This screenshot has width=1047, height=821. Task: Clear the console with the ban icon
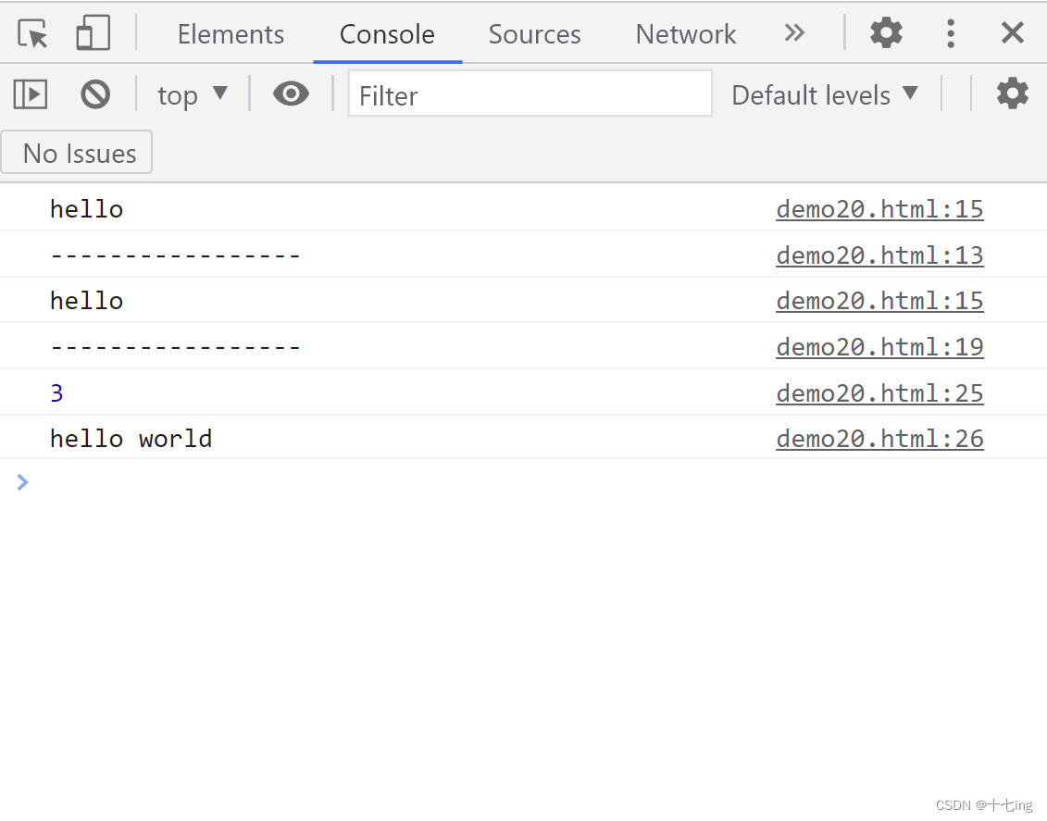(95, 94)
